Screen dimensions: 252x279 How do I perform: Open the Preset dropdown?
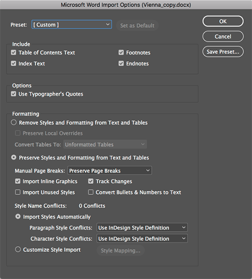tap(72, 24)
